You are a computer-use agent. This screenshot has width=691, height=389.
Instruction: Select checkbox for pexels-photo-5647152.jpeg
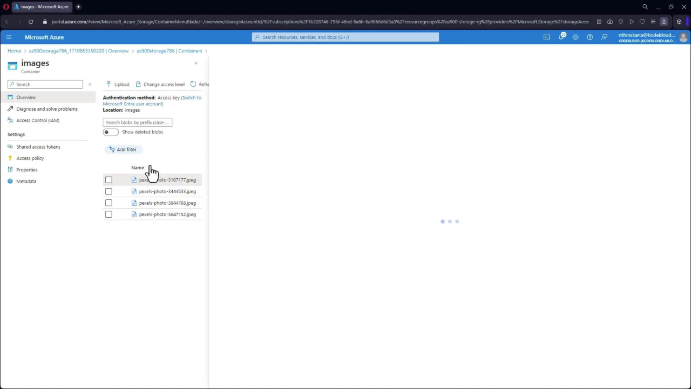[109, 214]
